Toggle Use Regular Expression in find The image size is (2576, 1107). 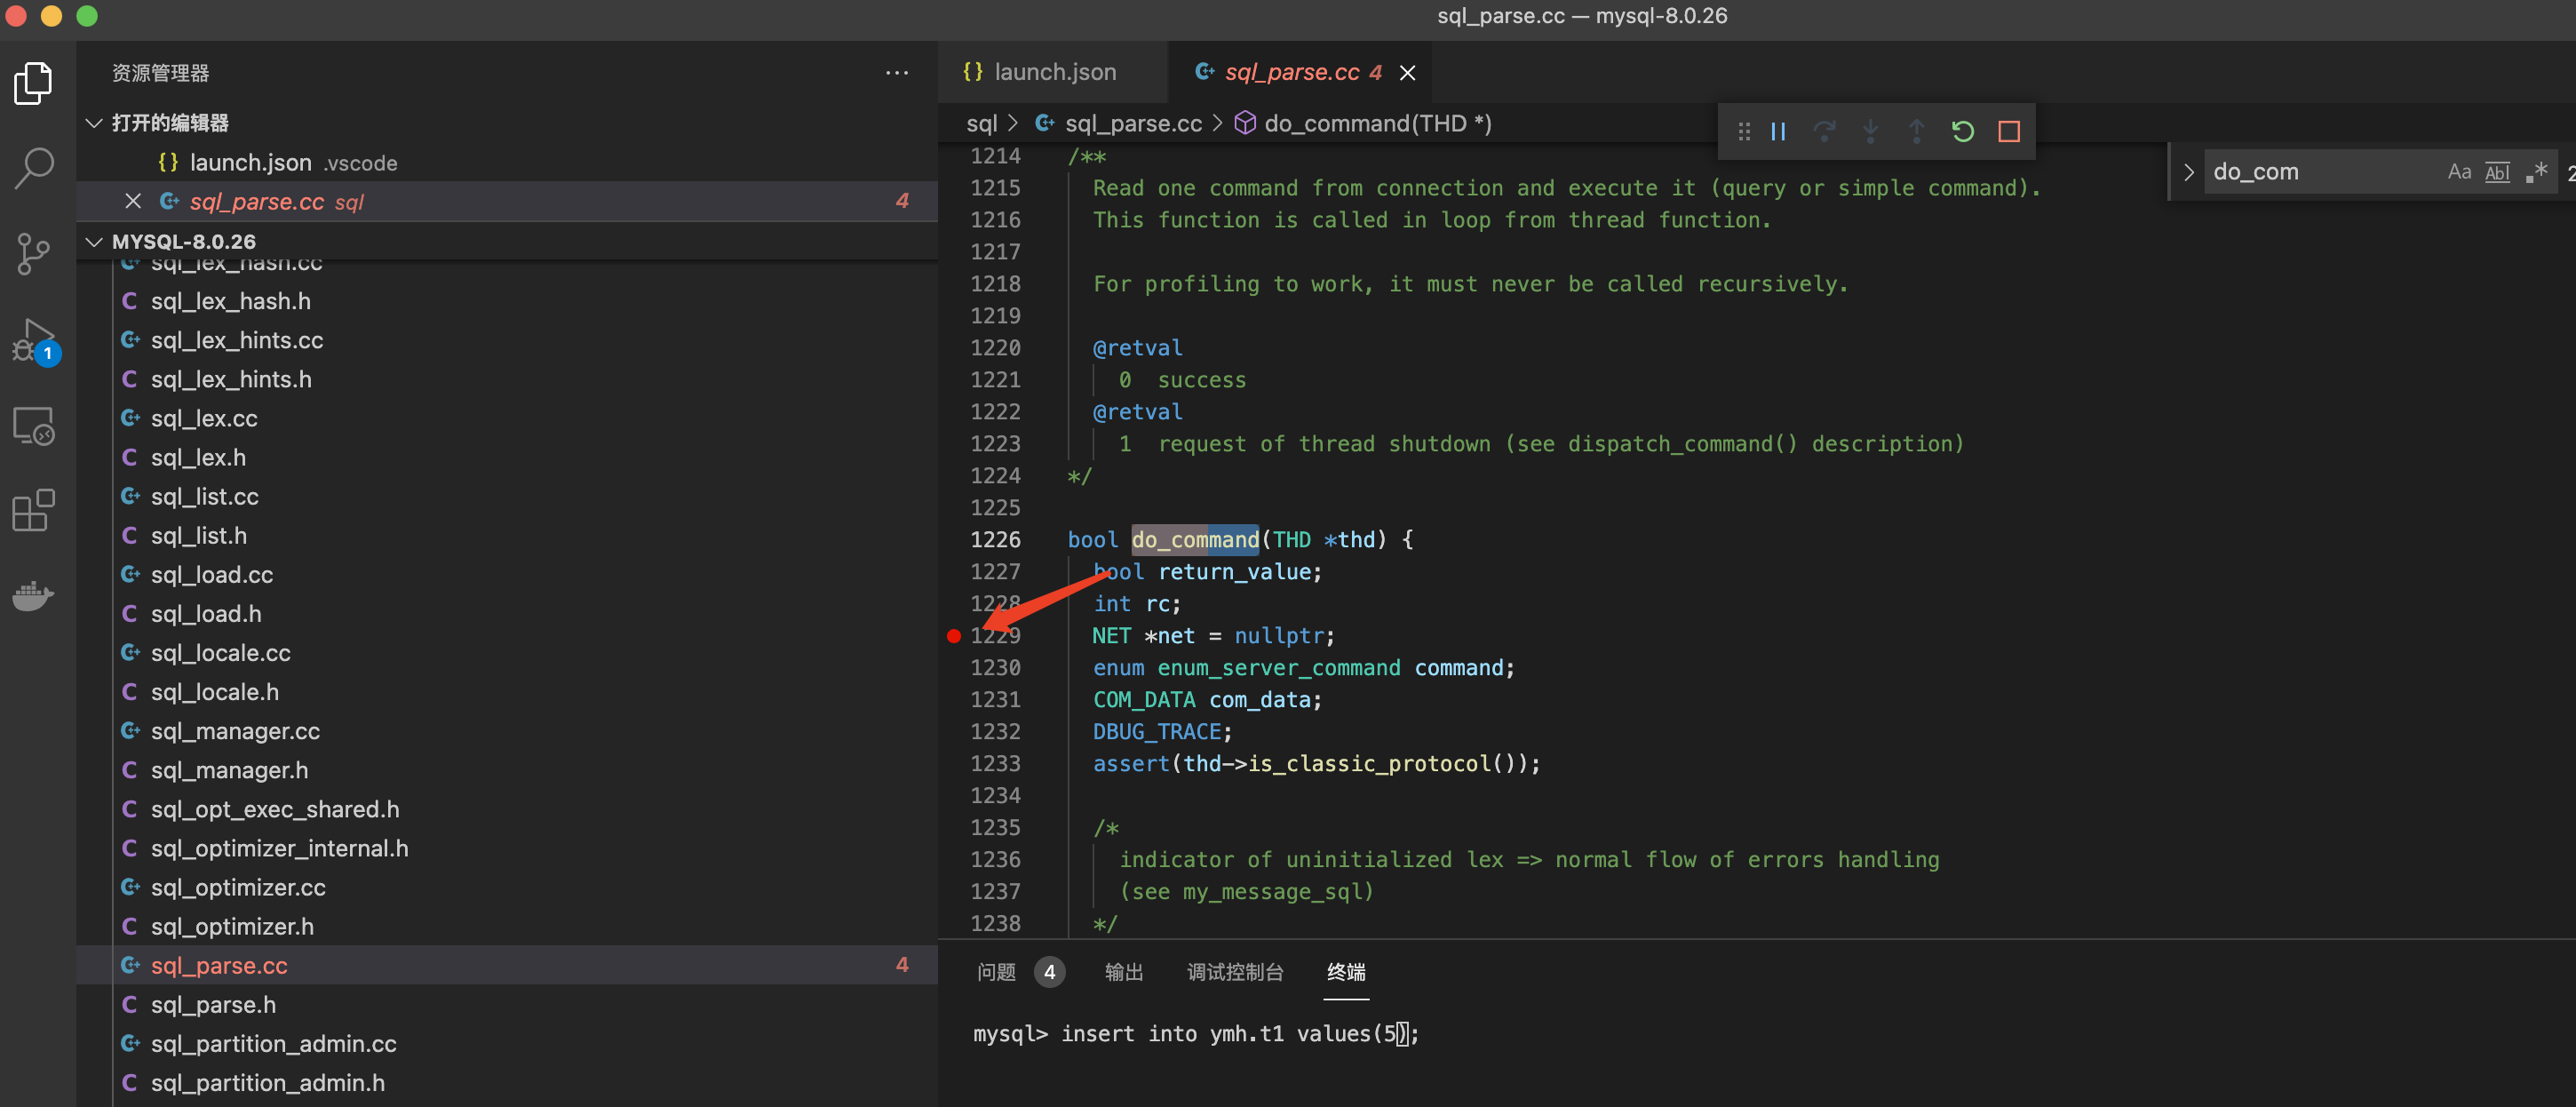click(x=2536, y=172)
